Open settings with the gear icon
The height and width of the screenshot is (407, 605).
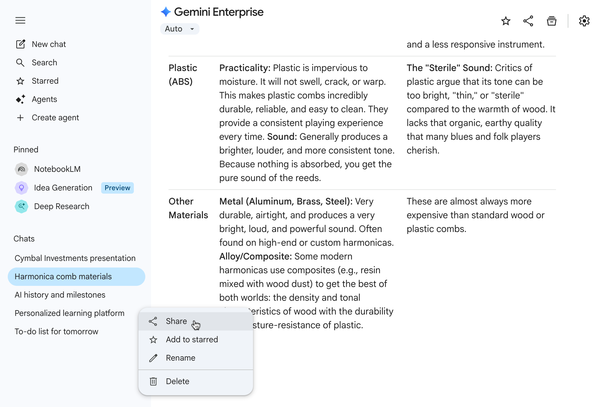pos(584,21)
